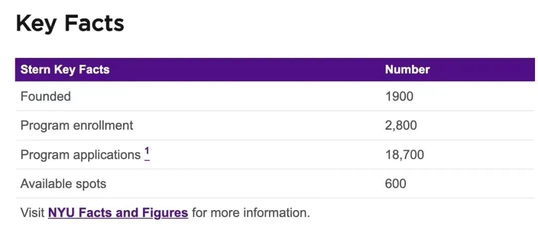538x236 pixels.
Task: Select the 600 available spots value
Action: pos(396,184)
